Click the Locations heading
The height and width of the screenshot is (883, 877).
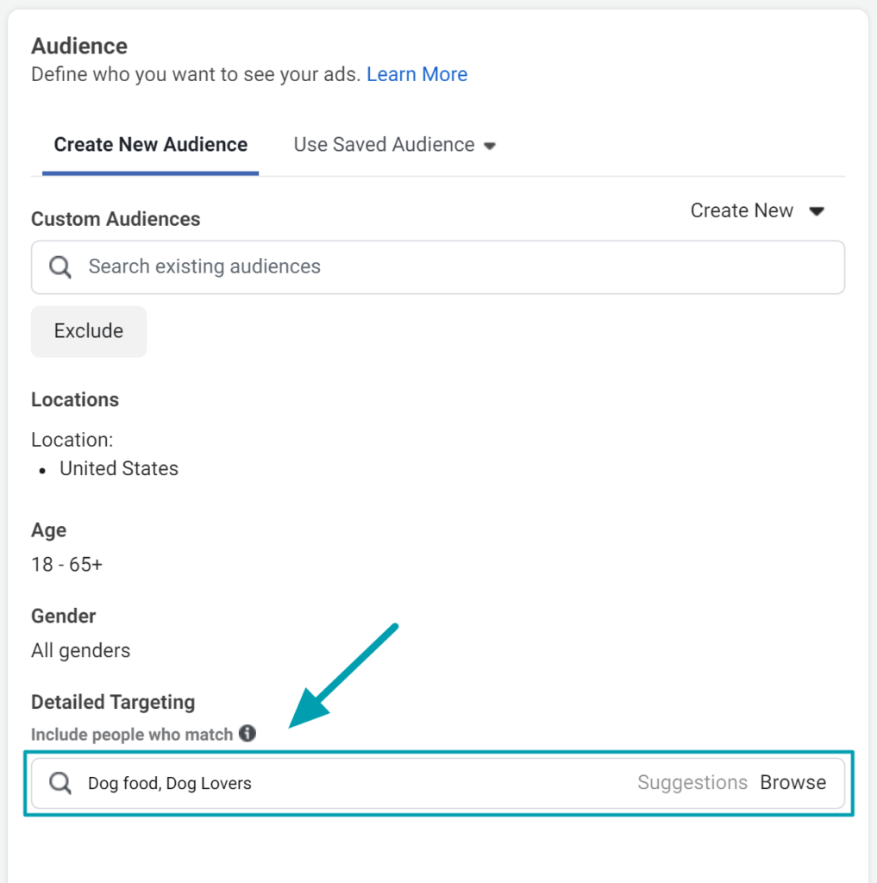[75, 400]
